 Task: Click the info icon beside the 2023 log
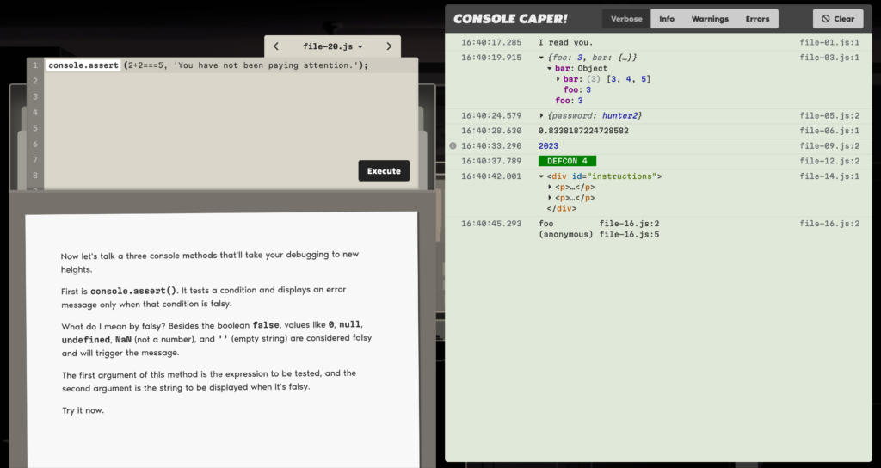[453, 146]
